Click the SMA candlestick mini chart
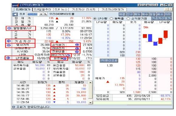The height and width of the screenshot is (116, 176). (x=156, y=38)
